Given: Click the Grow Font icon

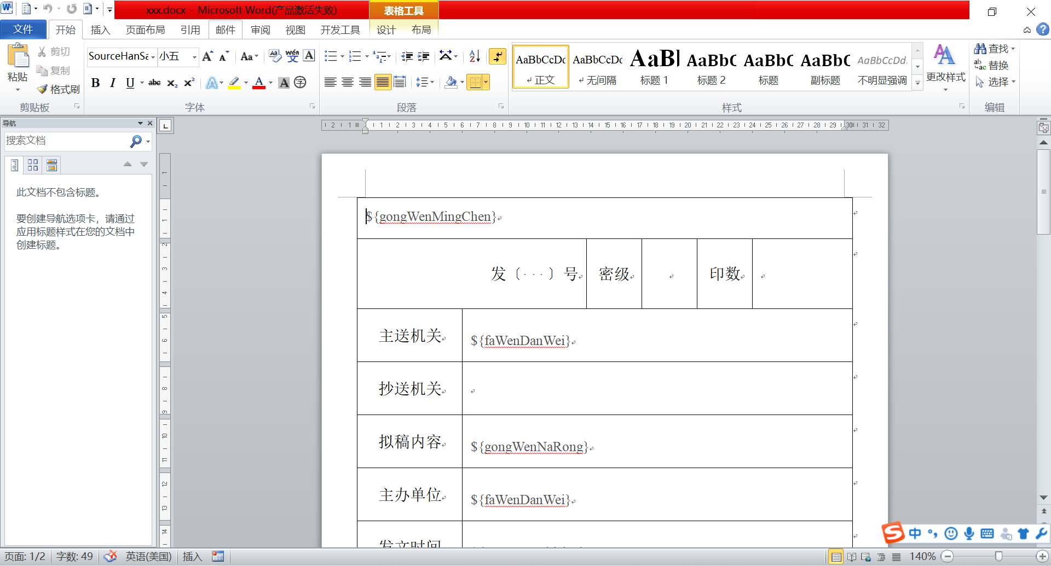Looking at the screenshot, I should tap(207, 56).
